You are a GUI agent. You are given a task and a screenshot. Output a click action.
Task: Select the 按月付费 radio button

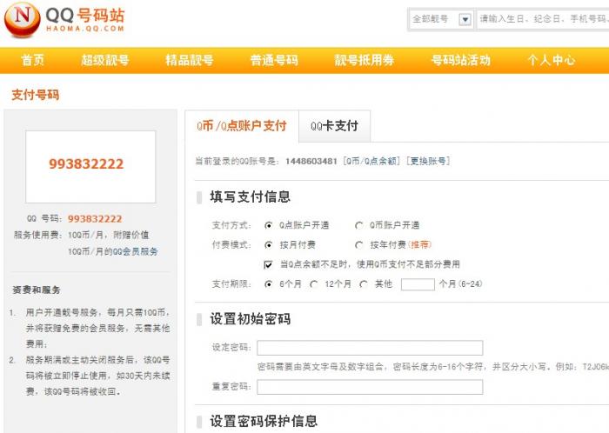(x=268, y=245)
